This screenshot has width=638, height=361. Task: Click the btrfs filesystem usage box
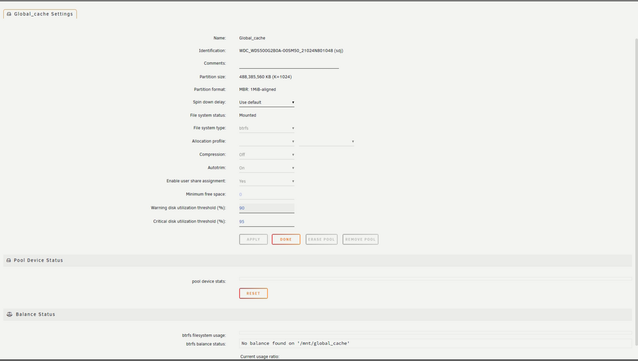(435, 333)
